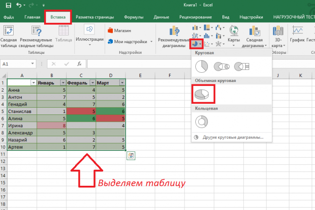Expand the Иллюстрации group
This screenshot has width=315, height=210.
90,36
